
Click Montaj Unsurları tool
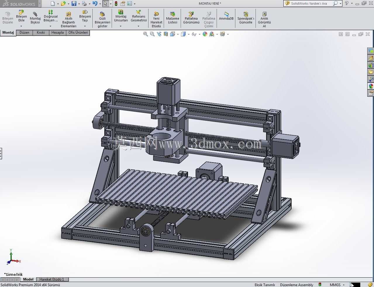click(121, 16)
